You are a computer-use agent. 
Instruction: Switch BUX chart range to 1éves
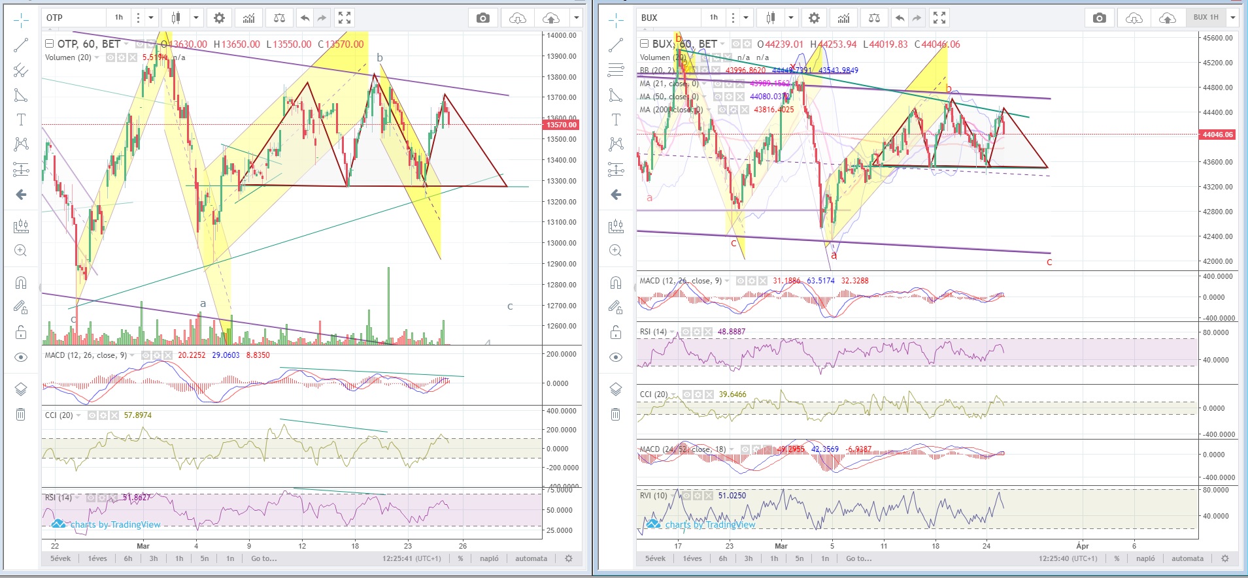click(692, 558)
